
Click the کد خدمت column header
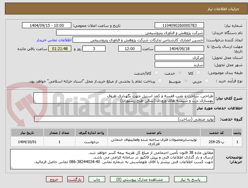pyautogui.click(x=216, y=133)
